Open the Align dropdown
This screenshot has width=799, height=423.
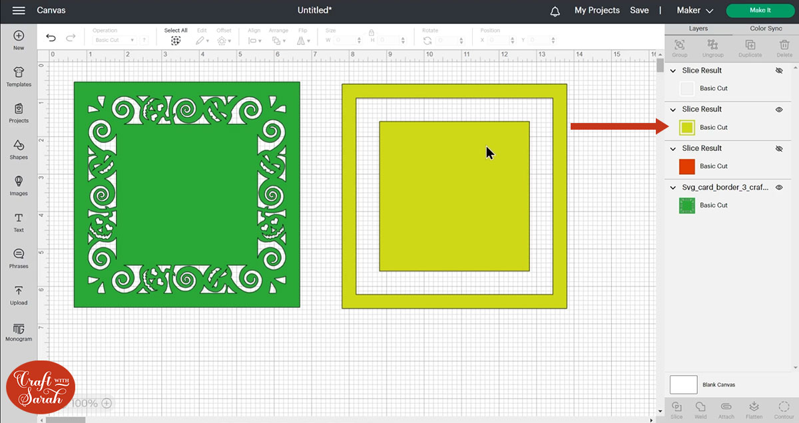point(254,41)
